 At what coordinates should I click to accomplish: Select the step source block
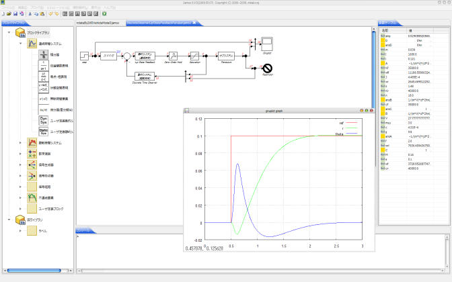[85, 56]
